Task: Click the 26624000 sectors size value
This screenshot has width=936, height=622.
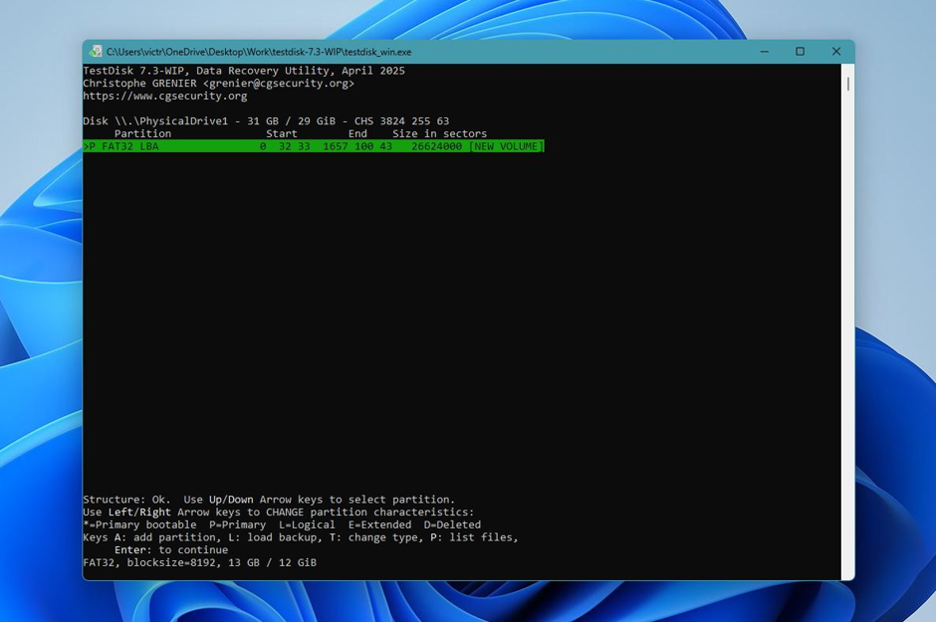Action: pos(436,146)
